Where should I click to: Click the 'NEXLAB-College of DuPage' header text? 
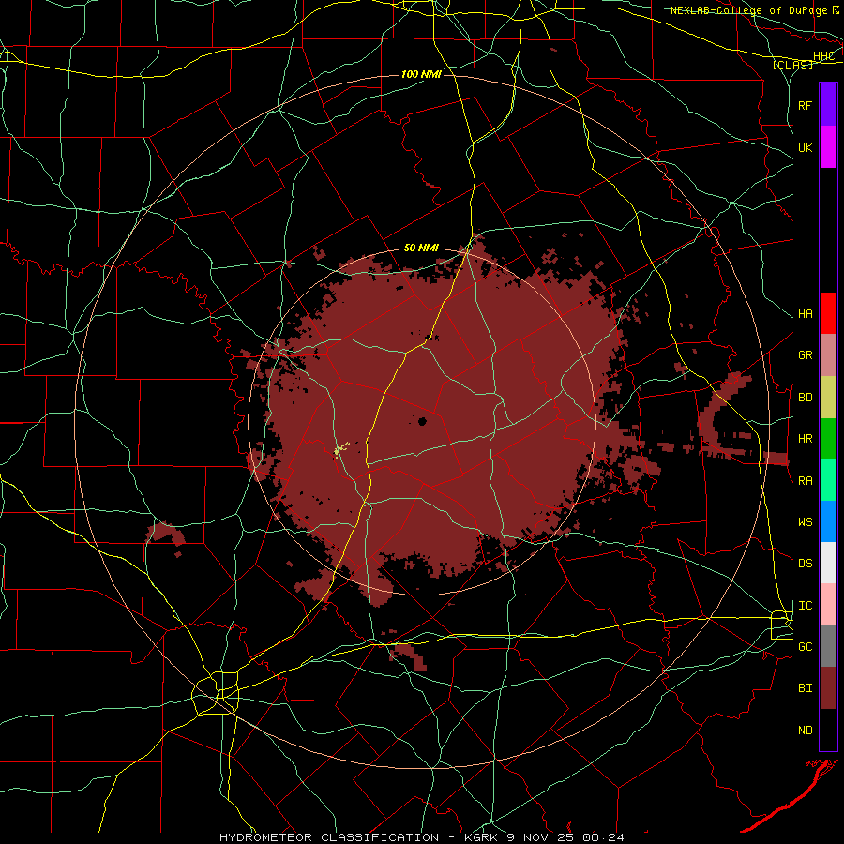(x=748, y=10)
